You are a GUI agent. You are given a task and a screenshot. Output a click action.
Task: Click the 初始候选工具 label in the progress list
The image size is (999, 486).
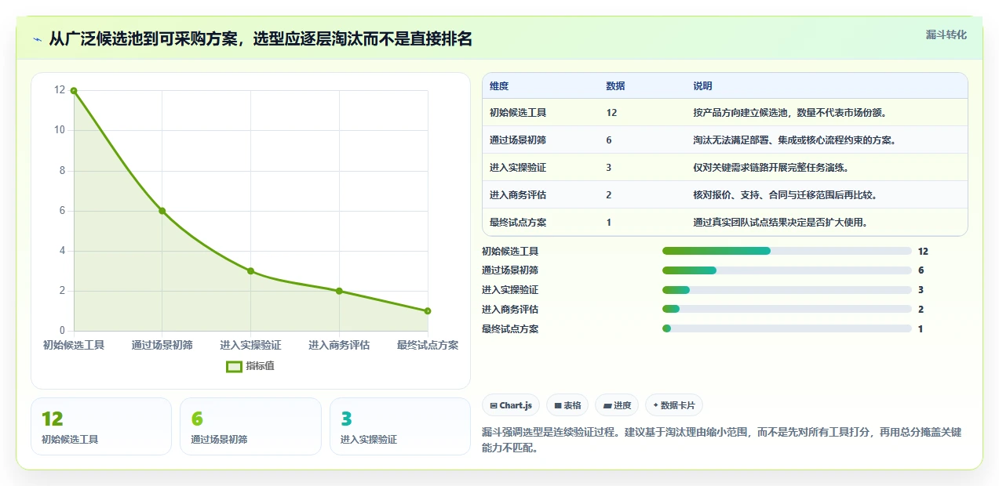[510, 252]
